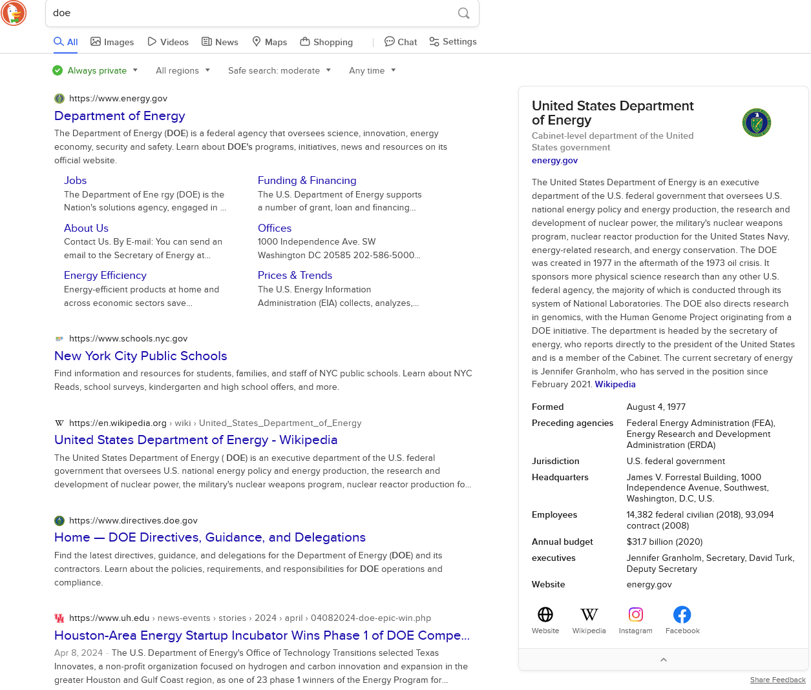
Task: Click the https://www.uh.edu URL text
Action: [109, 618]
